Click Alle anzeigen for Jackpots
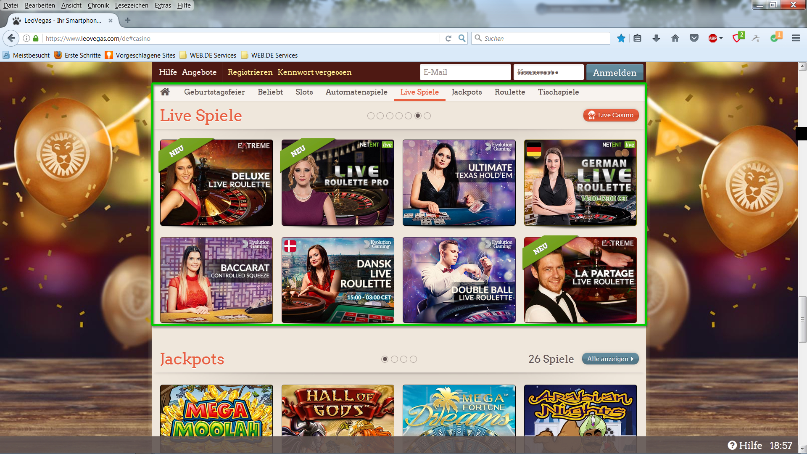 point(610,359)
